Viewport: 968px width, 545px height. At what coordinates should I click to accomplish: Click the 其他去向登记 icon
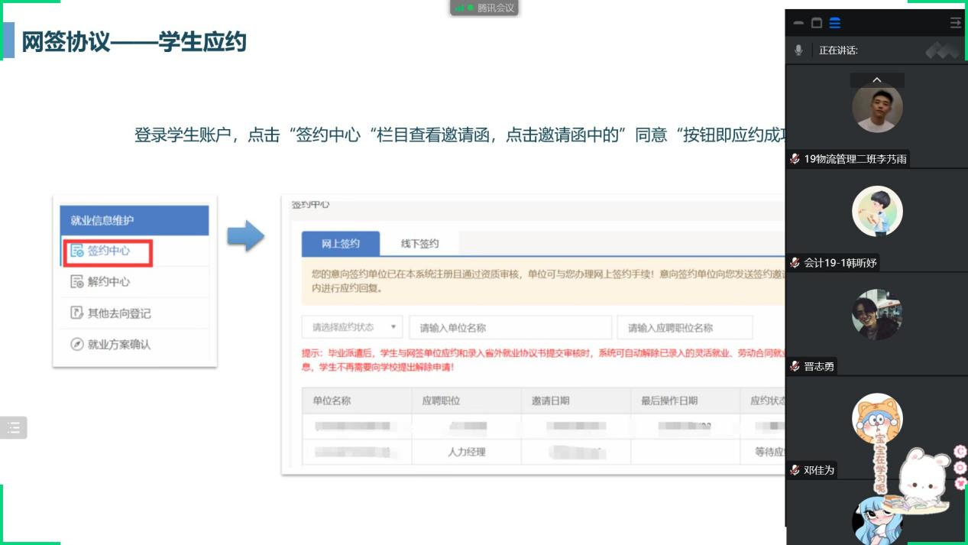tap(76, 313)
